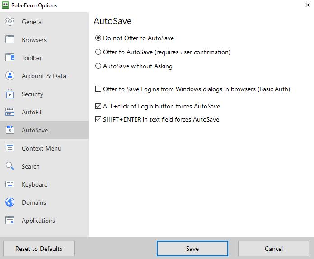Click the Account & Data person icon

10,76
